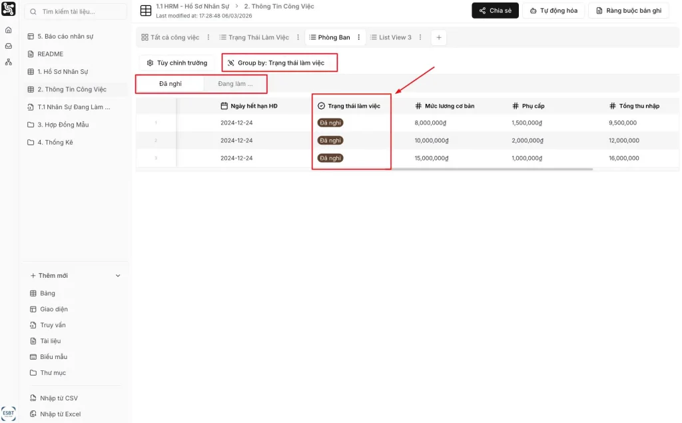Click the app logo at top-left
The image size is (682, 423).
tap(9, 9)
